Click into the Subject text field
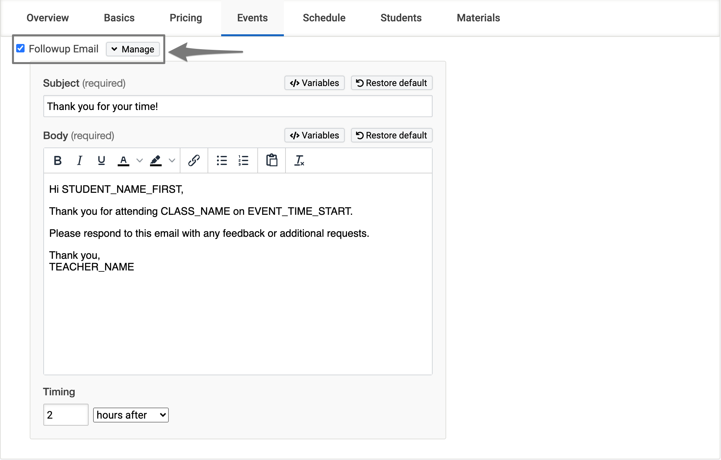Screen dimensions: 721x460 pos(238,106)
